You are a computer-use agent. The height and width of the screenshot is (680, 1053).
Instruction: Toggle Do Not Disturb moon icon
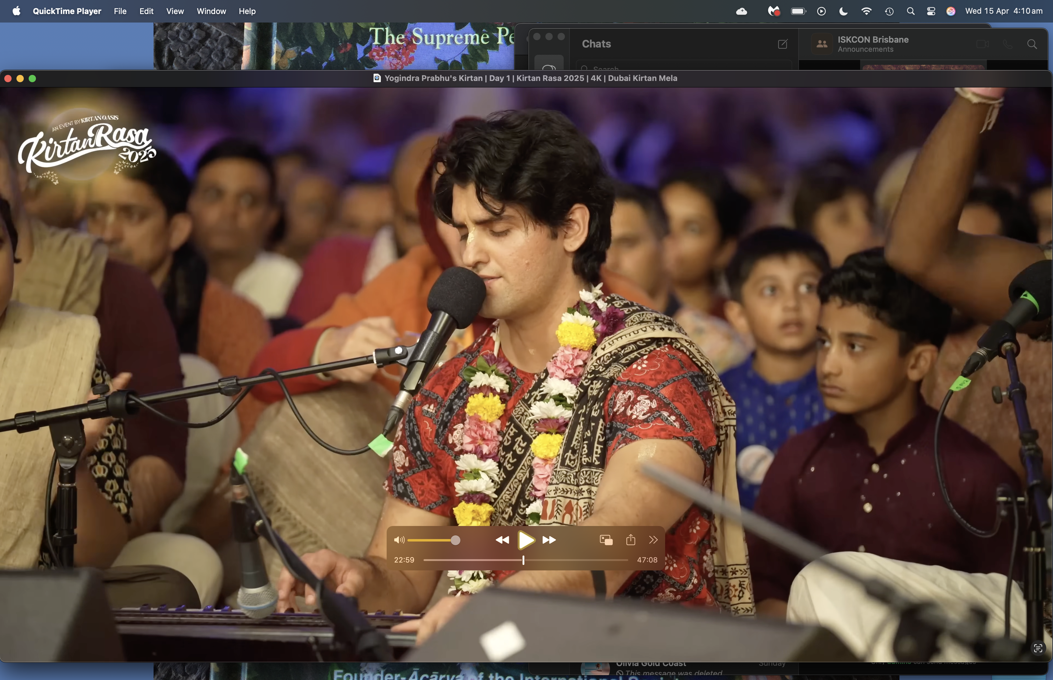point(843,11)
